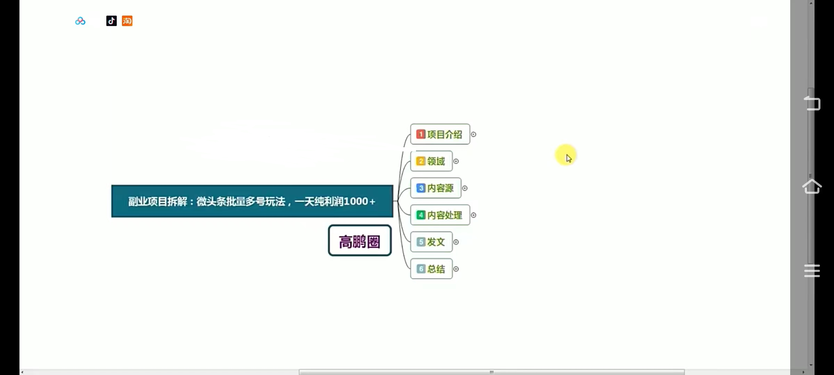This screenshot has height=375, width=834.
Task: Click the red number 1 marker icon
Action: coord(421,134)
